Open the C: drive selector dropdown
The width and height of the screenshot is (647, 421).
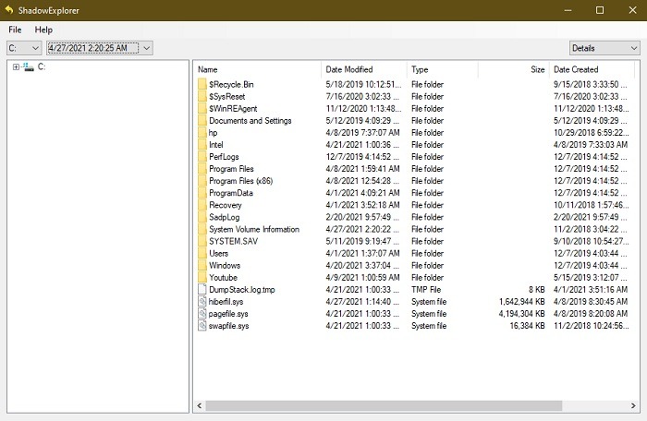pyautogui.click(x=24, y=48)
